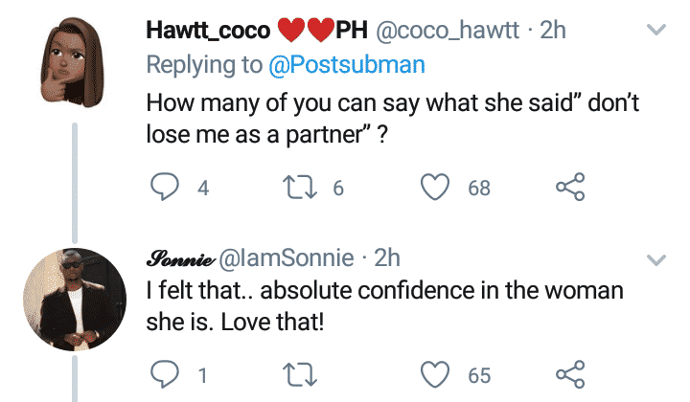
Task: Expand the options chevron on Sonnie's tweet
Action: pyautogui.click(x=656, y=259)
